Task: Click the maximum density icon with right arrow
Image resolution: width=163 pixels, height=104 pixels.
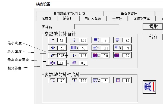Action: coord(74,55)
